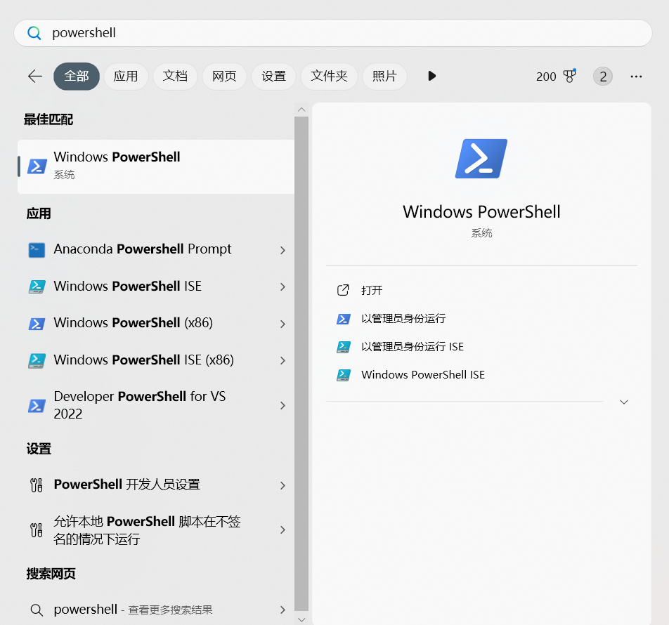Click the 打开 open-external icon
This screenshot has width=669, height=625.
343,290
